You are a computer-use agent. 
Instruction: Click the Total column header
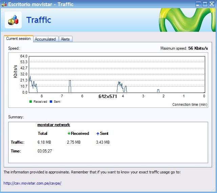(43, 134)
